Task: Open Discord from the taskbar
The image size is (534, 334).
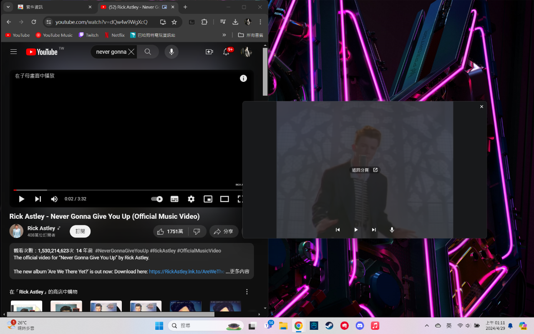Action: pos(360,326)
